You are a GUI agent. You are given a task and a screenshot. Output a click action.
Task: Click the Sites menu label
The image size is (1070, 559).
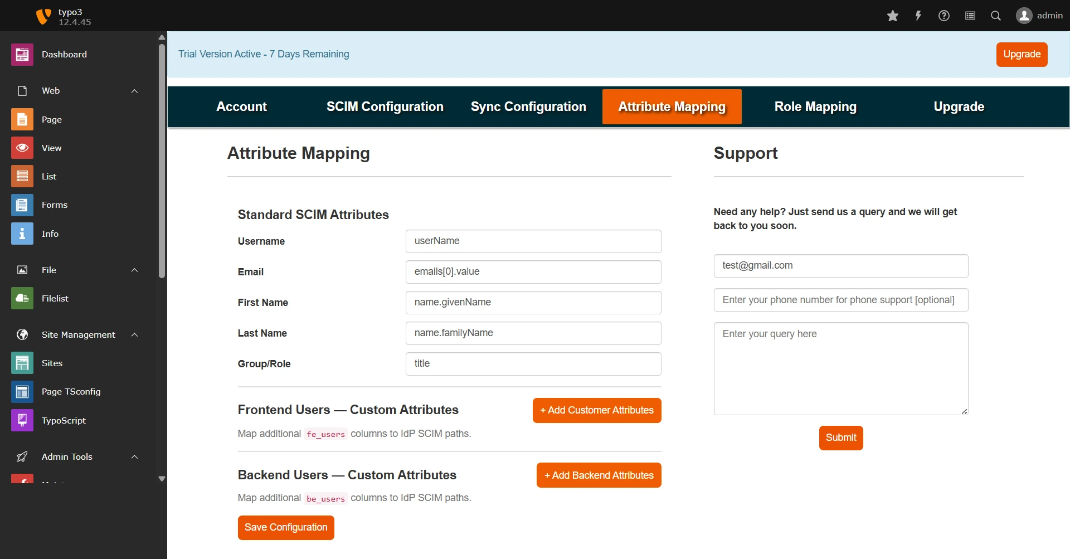52,363
